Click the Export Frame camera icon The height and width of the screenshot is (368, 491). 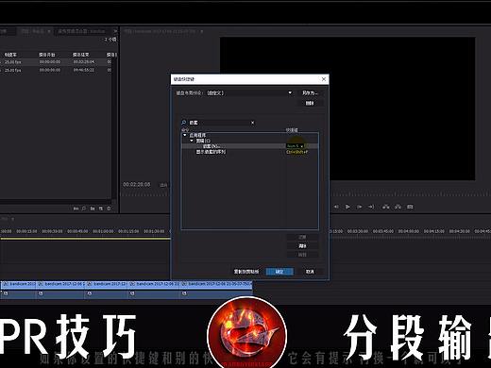click(410, 207)
